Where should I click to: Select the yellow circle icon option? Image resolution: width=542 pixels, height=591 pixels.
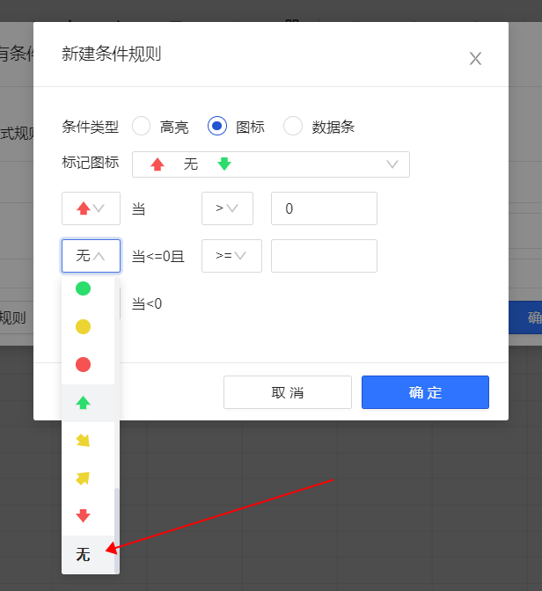point(84,327)
